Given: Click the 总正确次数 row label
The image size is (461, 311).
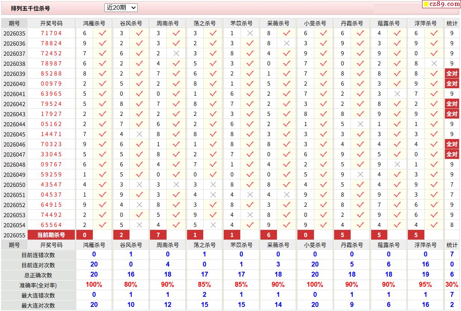Looking at the screenshot, I should tap(38, 275).
